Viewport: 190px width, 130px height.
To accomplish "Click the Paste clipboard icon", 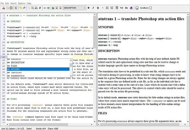I will [x=11, y=8].
